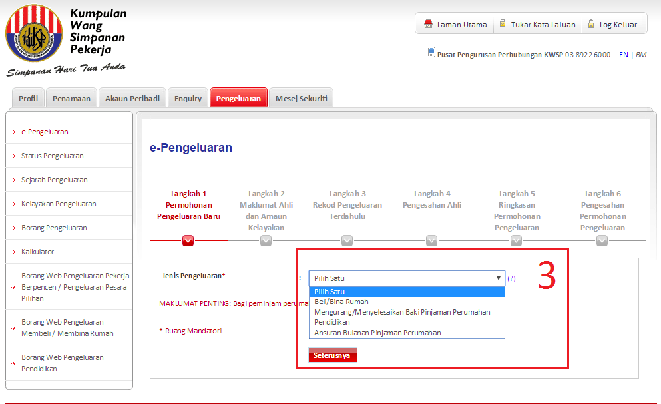Open Kelayakan Pengeluaran in the sidebar
The height and width of the screenshot is (404, 661).
point(59,204)
